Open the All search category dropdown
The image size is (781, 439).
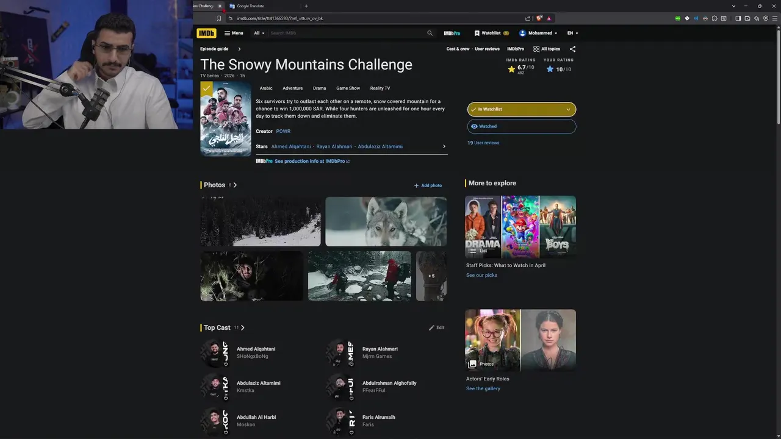coord(259,33)
